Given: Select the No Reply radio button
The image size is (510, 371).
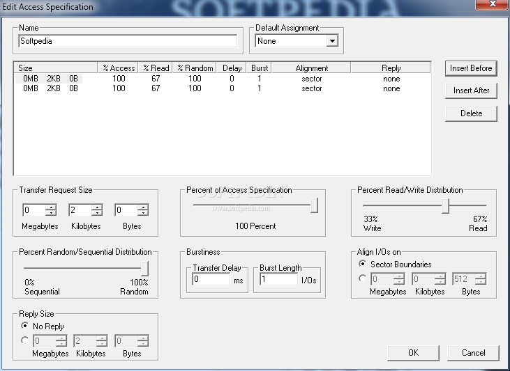Looking at the screenshot, I should pos(24,326).
